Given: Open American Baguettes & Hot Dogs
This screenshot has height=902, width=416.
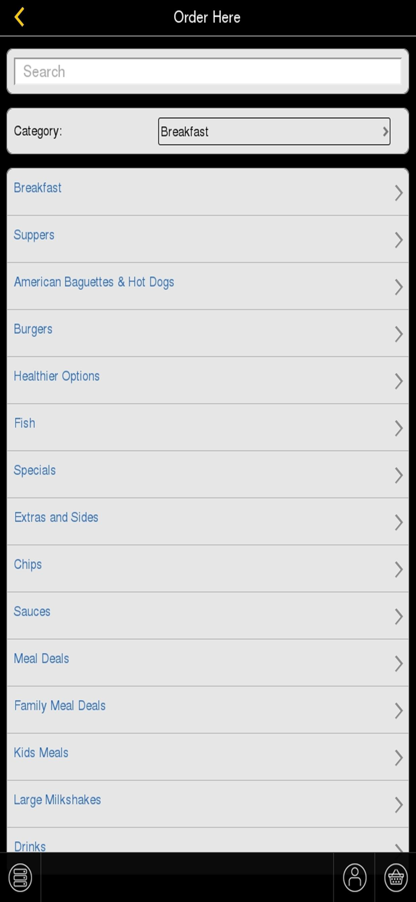Looking at the screenshot, I should pos(94,282).
